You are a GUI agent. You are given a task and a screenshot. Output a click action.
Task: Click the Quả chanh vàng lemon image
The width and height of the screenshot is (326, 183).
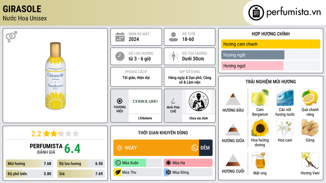310,98
